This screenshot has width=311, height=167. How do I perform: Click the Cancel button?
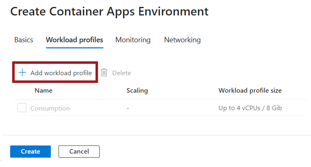click(x=79, y=152)
